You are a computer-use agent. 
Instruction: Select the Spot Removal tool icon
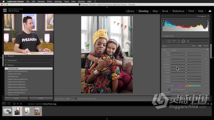coord(169,41)
